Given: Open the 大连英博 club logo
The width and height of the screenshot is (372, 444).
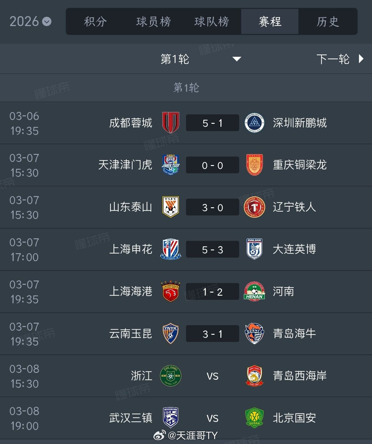Looking at the screenshot, I should (255, 249).
